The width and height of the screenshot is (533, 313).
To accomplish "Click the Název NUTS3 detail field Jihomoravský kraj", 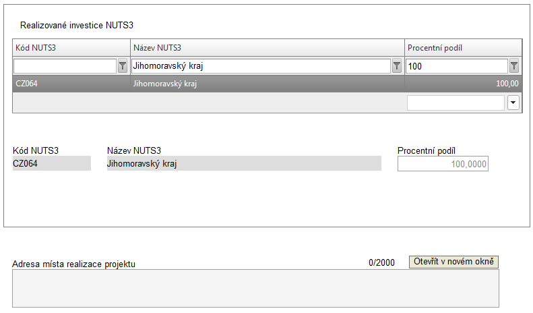I will click(244, 163).
